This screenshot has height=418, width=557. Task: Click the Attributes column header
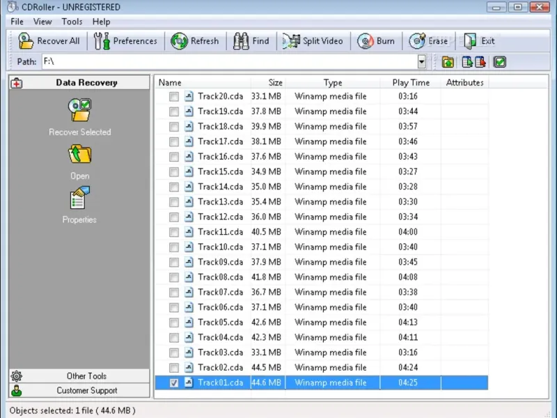pos(464,82)
